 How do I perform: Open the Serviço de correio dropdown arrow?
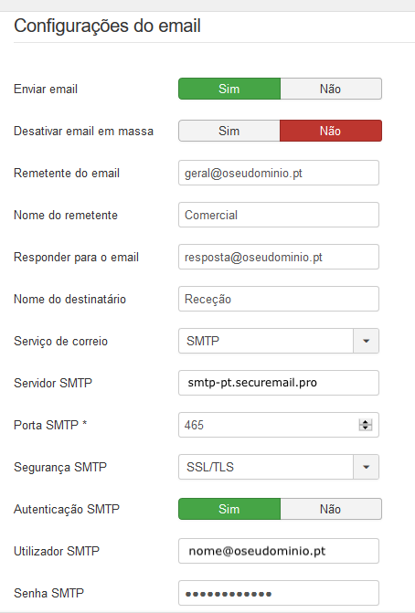pos(367,341)
